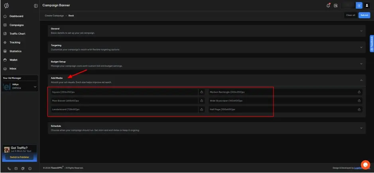Viewport: 374px width, 173px height.
Task: Upload image for Leaderboard (728x90) slot
Action: point(201,109)
